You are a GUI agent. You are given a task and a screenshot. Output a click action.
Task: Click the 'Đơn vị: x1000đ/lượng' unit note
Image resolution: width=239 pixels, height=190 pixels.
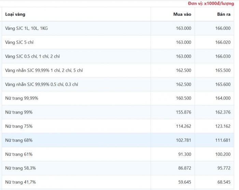pyautogui.click(x=211, y=3)
